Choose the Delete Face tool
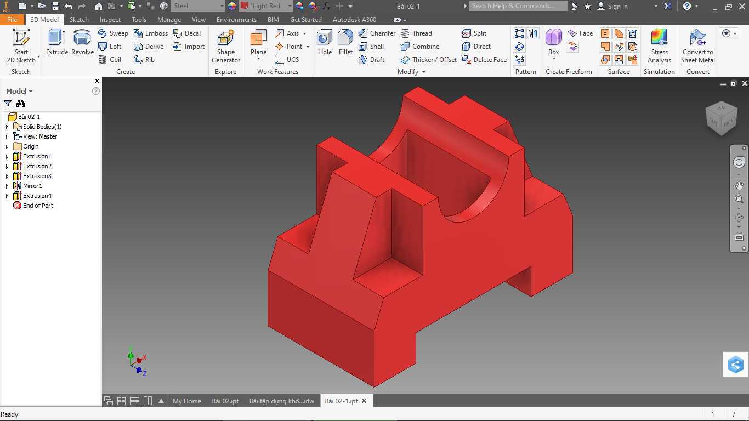The height and width of the screenshot is (421, 749). tap(485, 60)
